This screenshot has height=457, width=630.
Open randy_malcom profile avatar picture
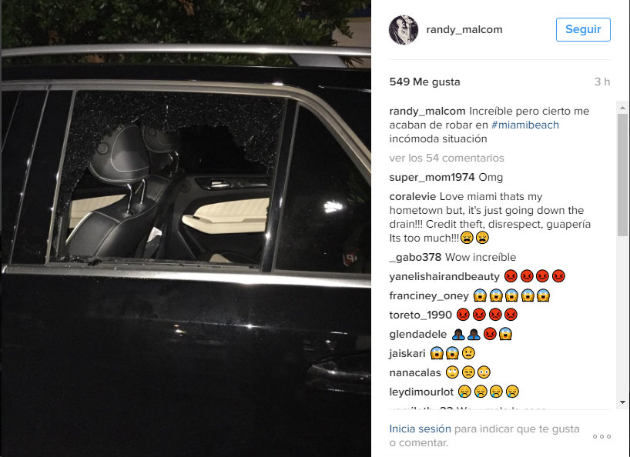(404, 30)
